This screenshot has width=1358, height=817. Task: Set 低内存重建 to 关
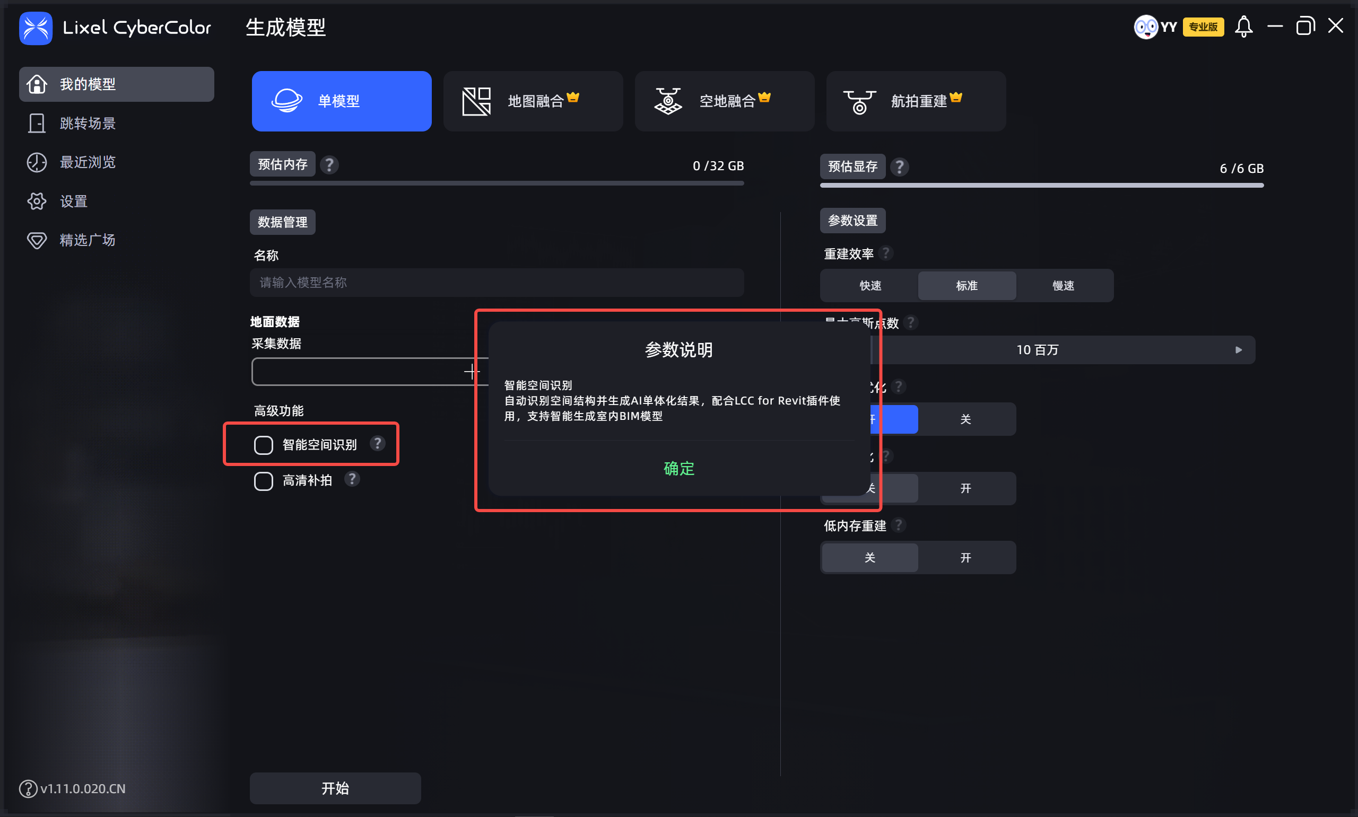(870, 557)
